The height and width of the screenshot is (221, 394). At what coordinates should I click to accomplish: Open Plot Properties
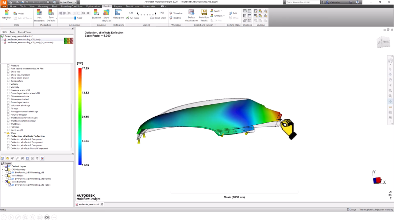pos(39,16)
